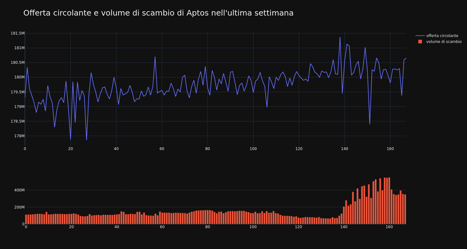Toggle the 'volume di scambio' legend entry
This screenshot has height=249, width=467.
pos(438,42)
